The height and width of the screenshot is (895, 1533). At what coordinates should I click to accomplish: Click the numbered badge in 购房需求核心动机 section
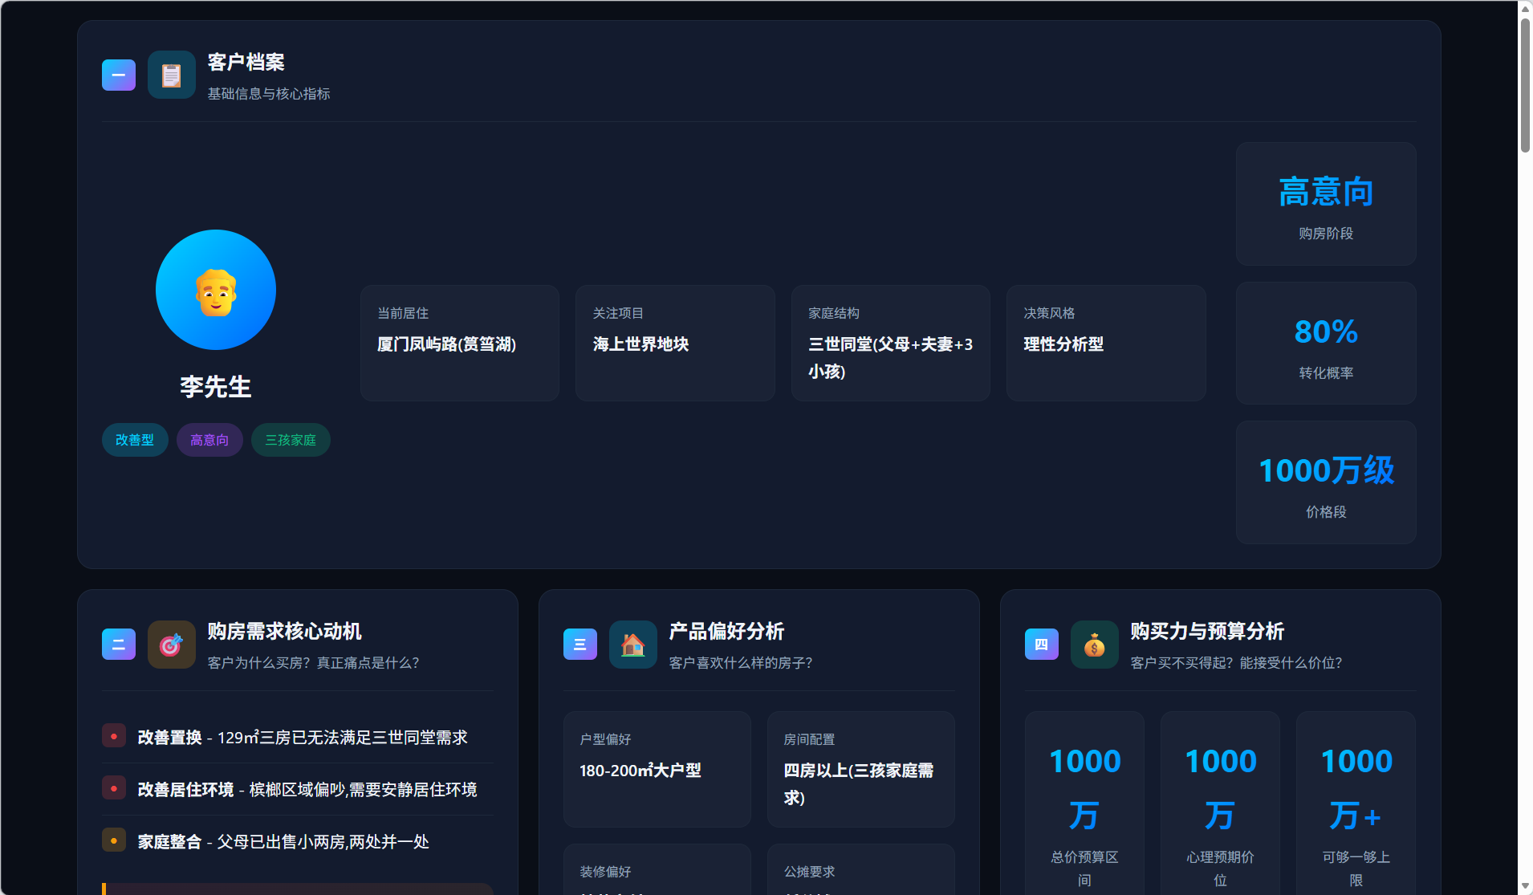[x=118, y=644]
